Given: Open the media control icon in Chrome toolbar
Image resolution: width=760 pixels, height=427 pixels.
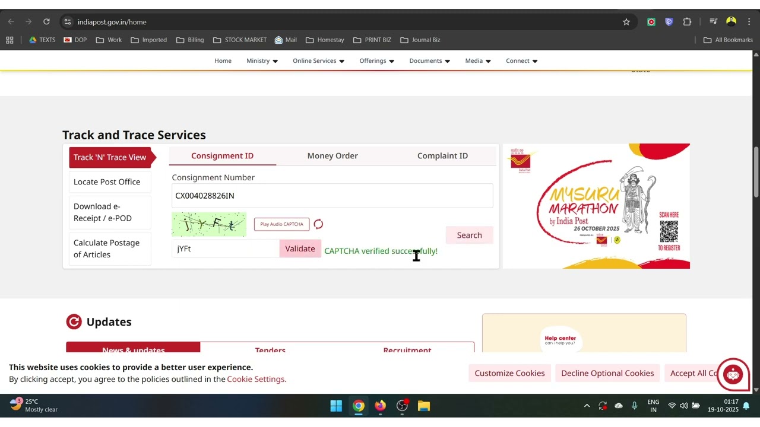Looking at the screenshot, I should pyautogui.click(x=714, y=22).
